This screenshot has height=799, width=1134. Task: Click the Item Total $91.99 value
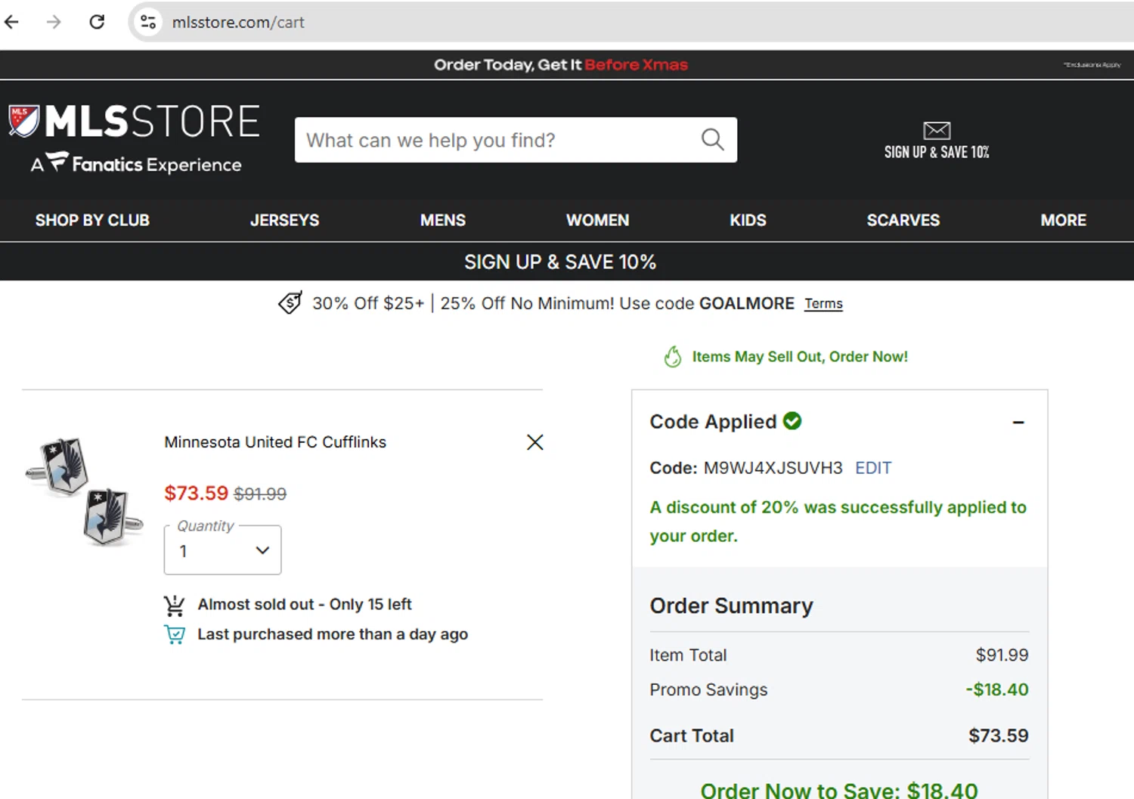[1002, 655]
